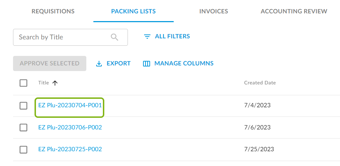Select the Packing Lists tab

click(133, 11)
